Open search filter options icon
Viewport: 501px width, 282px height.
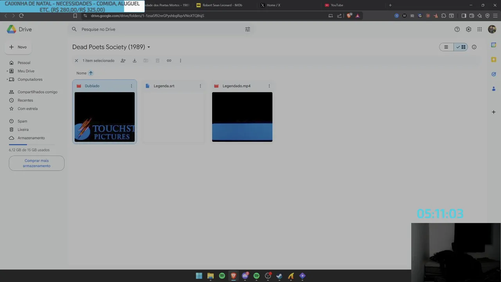247,29
